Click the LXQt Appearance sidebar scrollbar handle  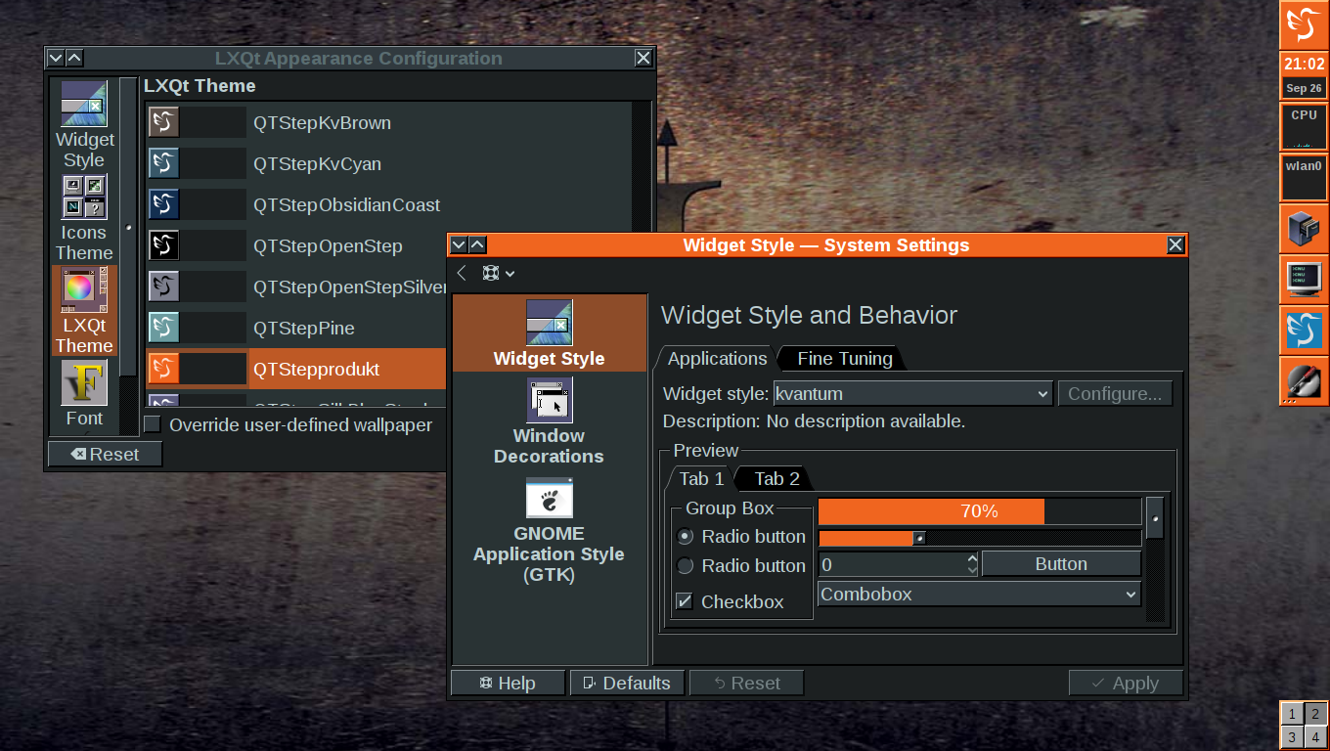tap(128, 227)
